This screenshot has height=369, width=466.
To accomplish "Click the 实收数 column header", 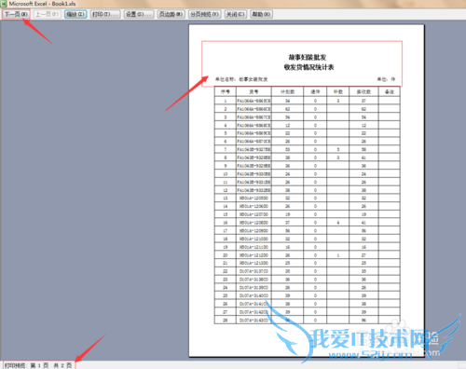I will click(363, 91).
